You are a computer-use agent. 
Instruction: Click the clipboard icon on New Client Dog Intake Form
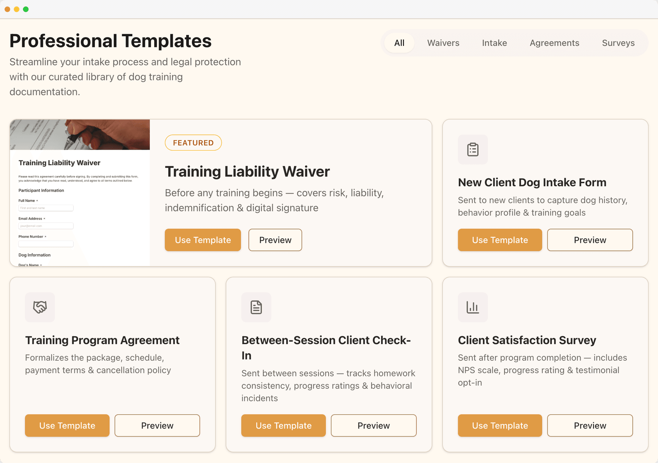pos(473,150)
